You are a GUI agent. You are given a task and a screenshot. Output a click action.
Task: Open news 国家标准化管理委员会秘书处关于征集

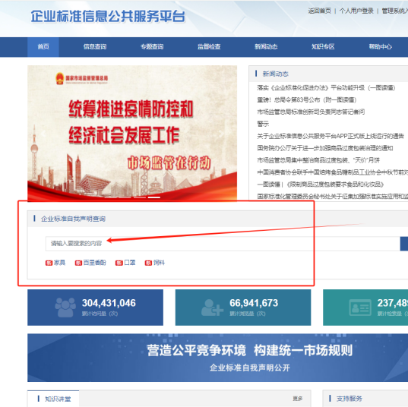click(333, 197)
